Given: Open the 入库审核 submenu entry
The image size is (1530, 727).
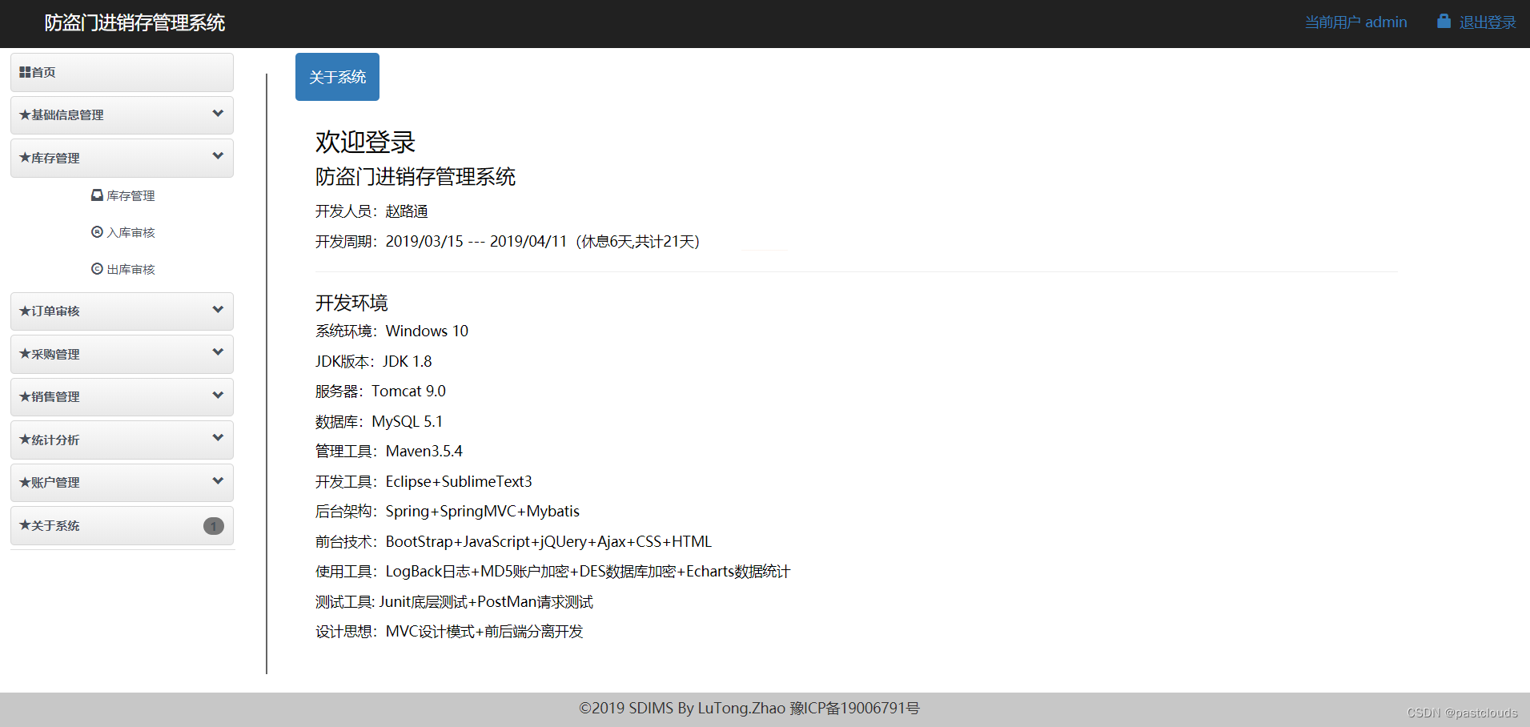Looking at the screenshot, I should [131, 231].
